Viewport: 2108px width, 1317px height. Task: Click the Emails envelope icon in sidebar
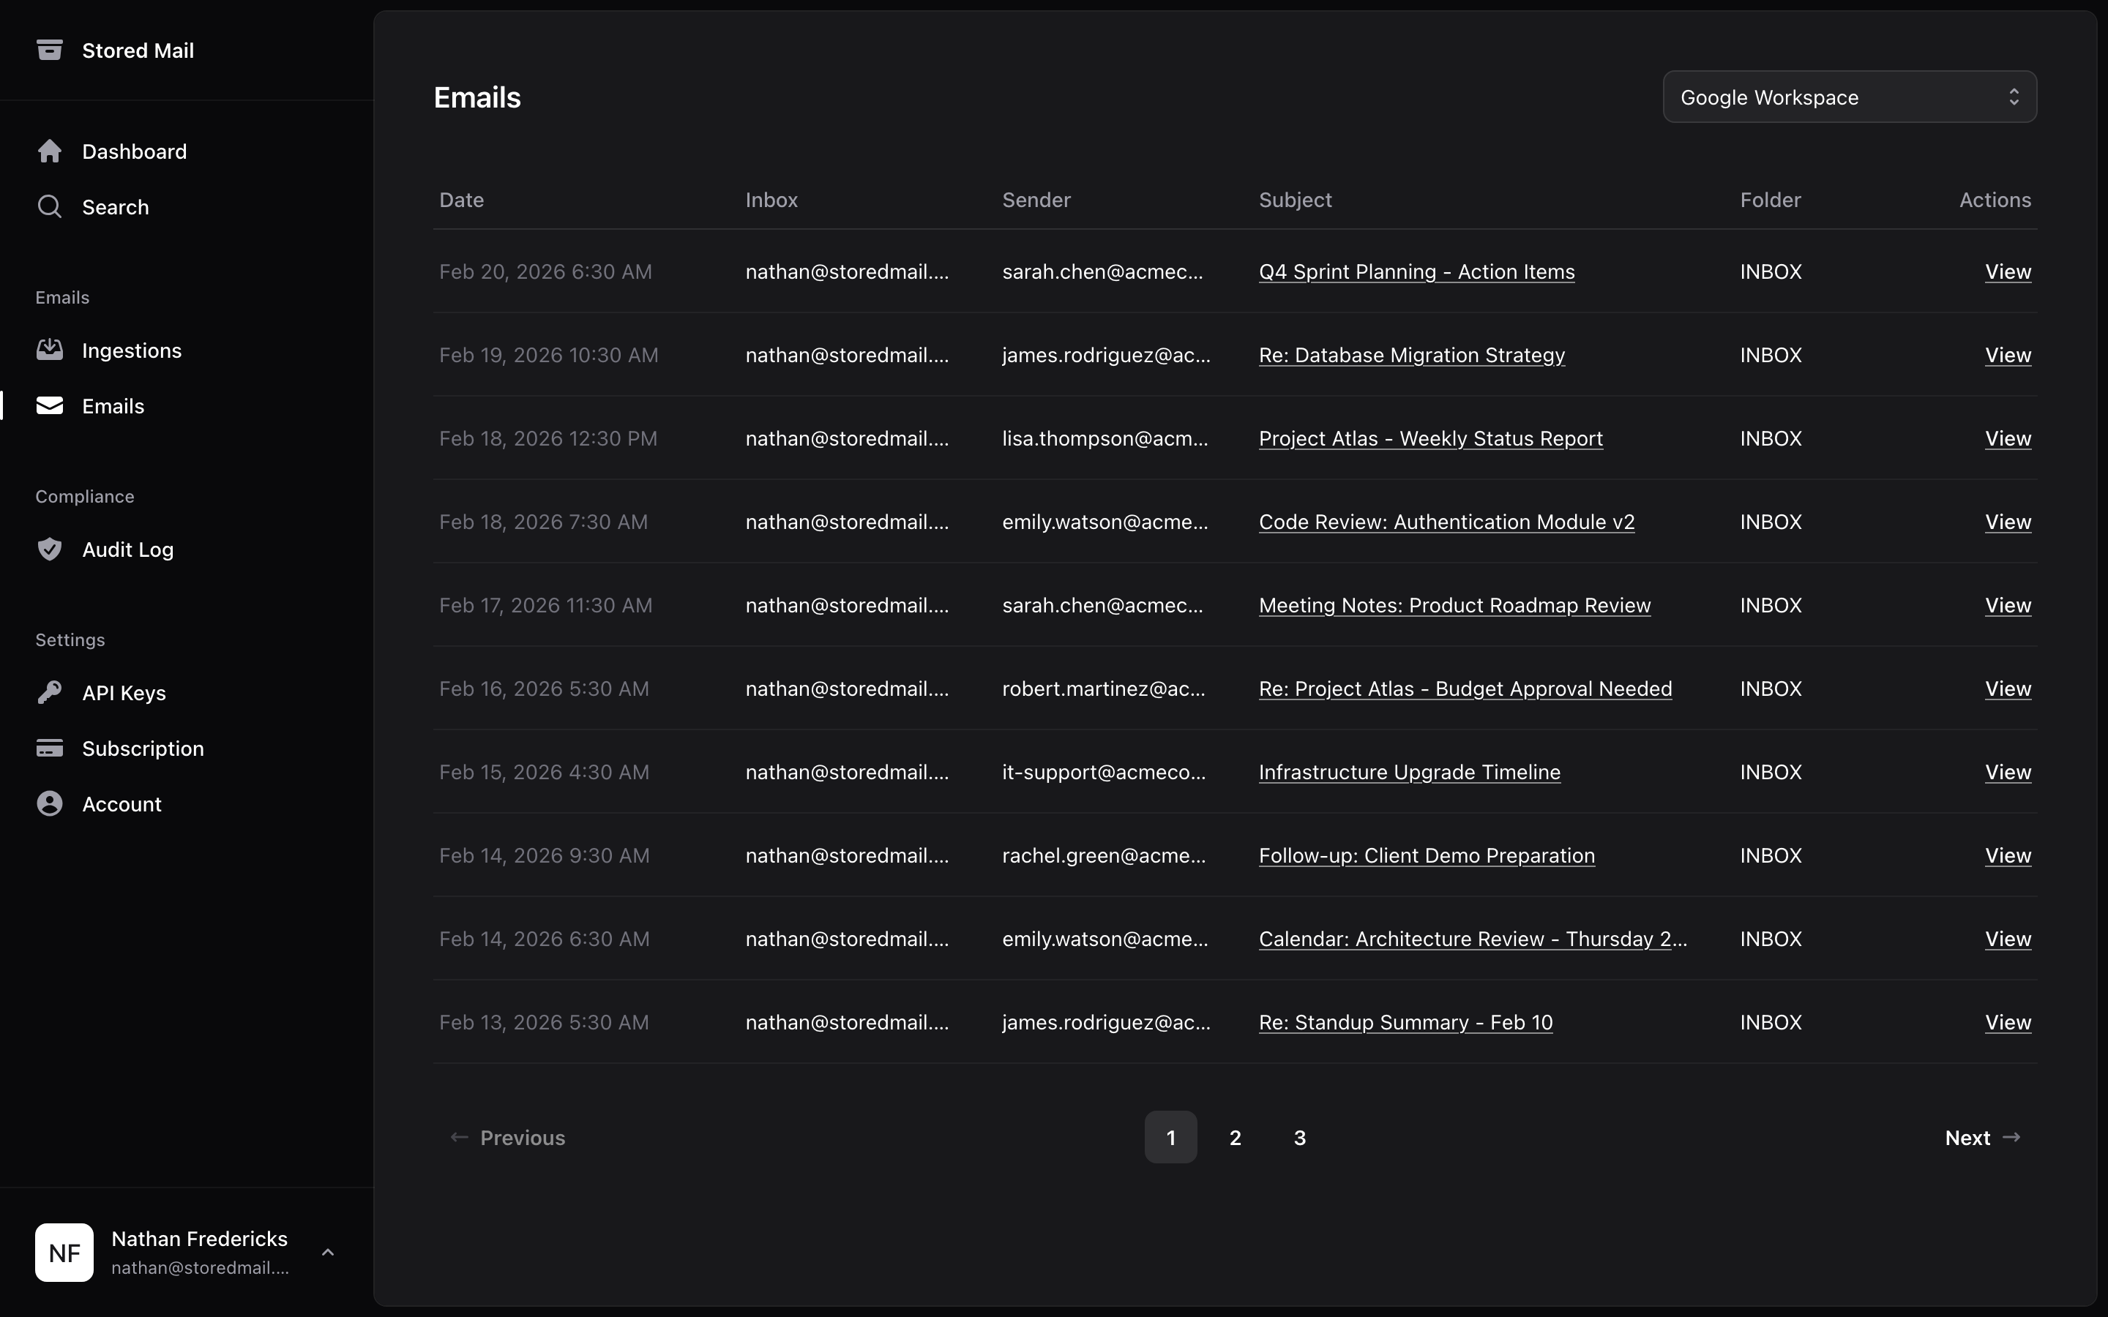click(x=50, y=406)
